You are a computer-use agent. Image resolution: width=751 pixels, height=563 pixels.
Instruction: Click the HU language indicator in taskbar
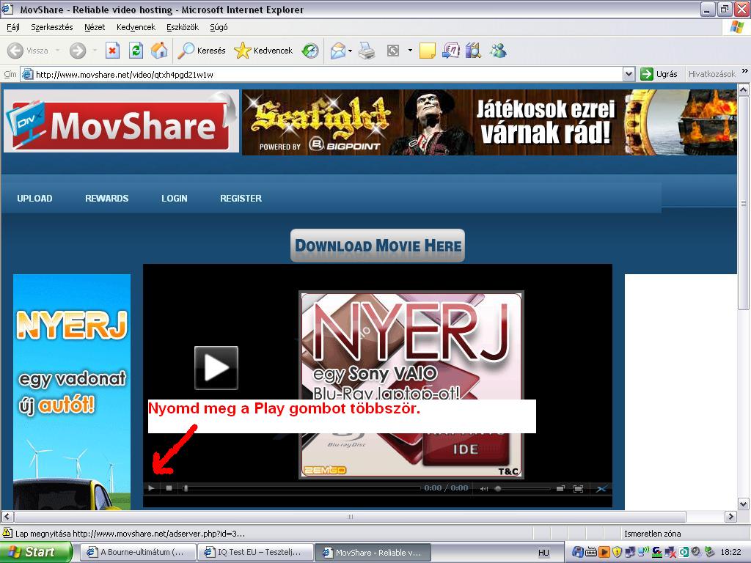point(543,553)
